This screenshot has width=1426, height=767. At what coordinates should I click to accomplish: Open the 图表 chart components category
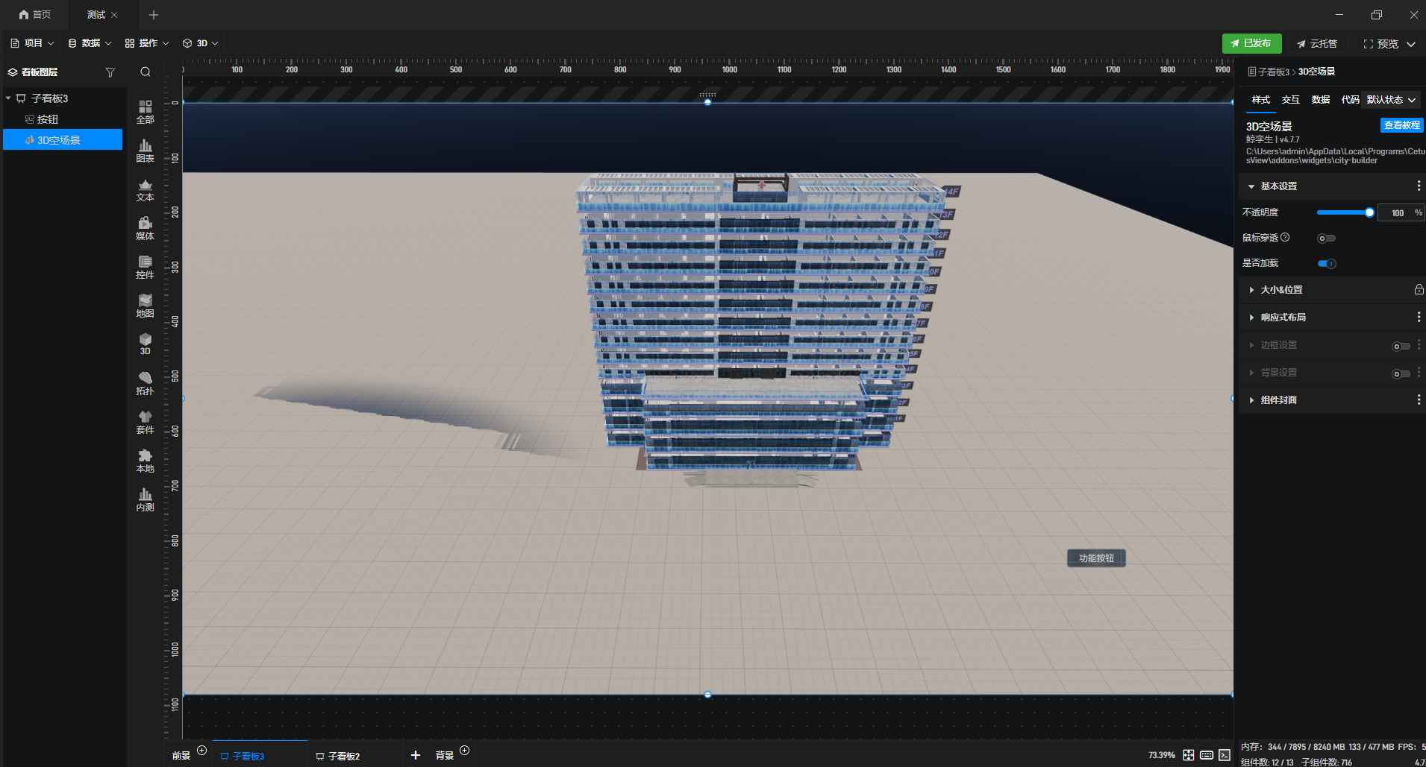coord(145,151)
